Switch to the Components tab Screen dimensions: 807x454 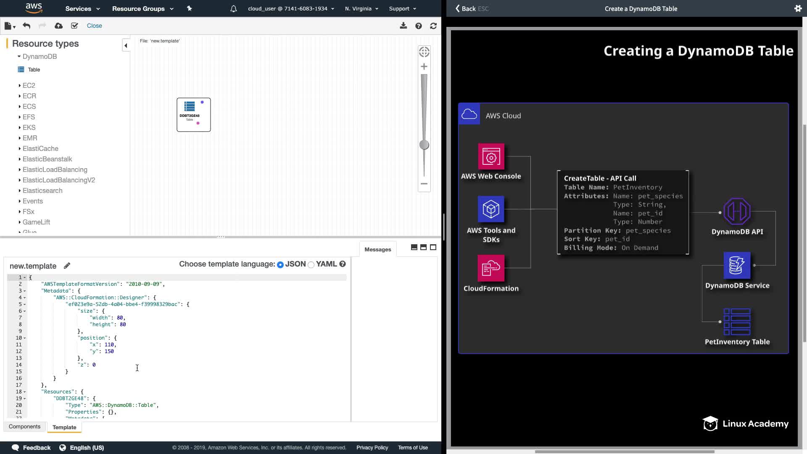[24, 426]
